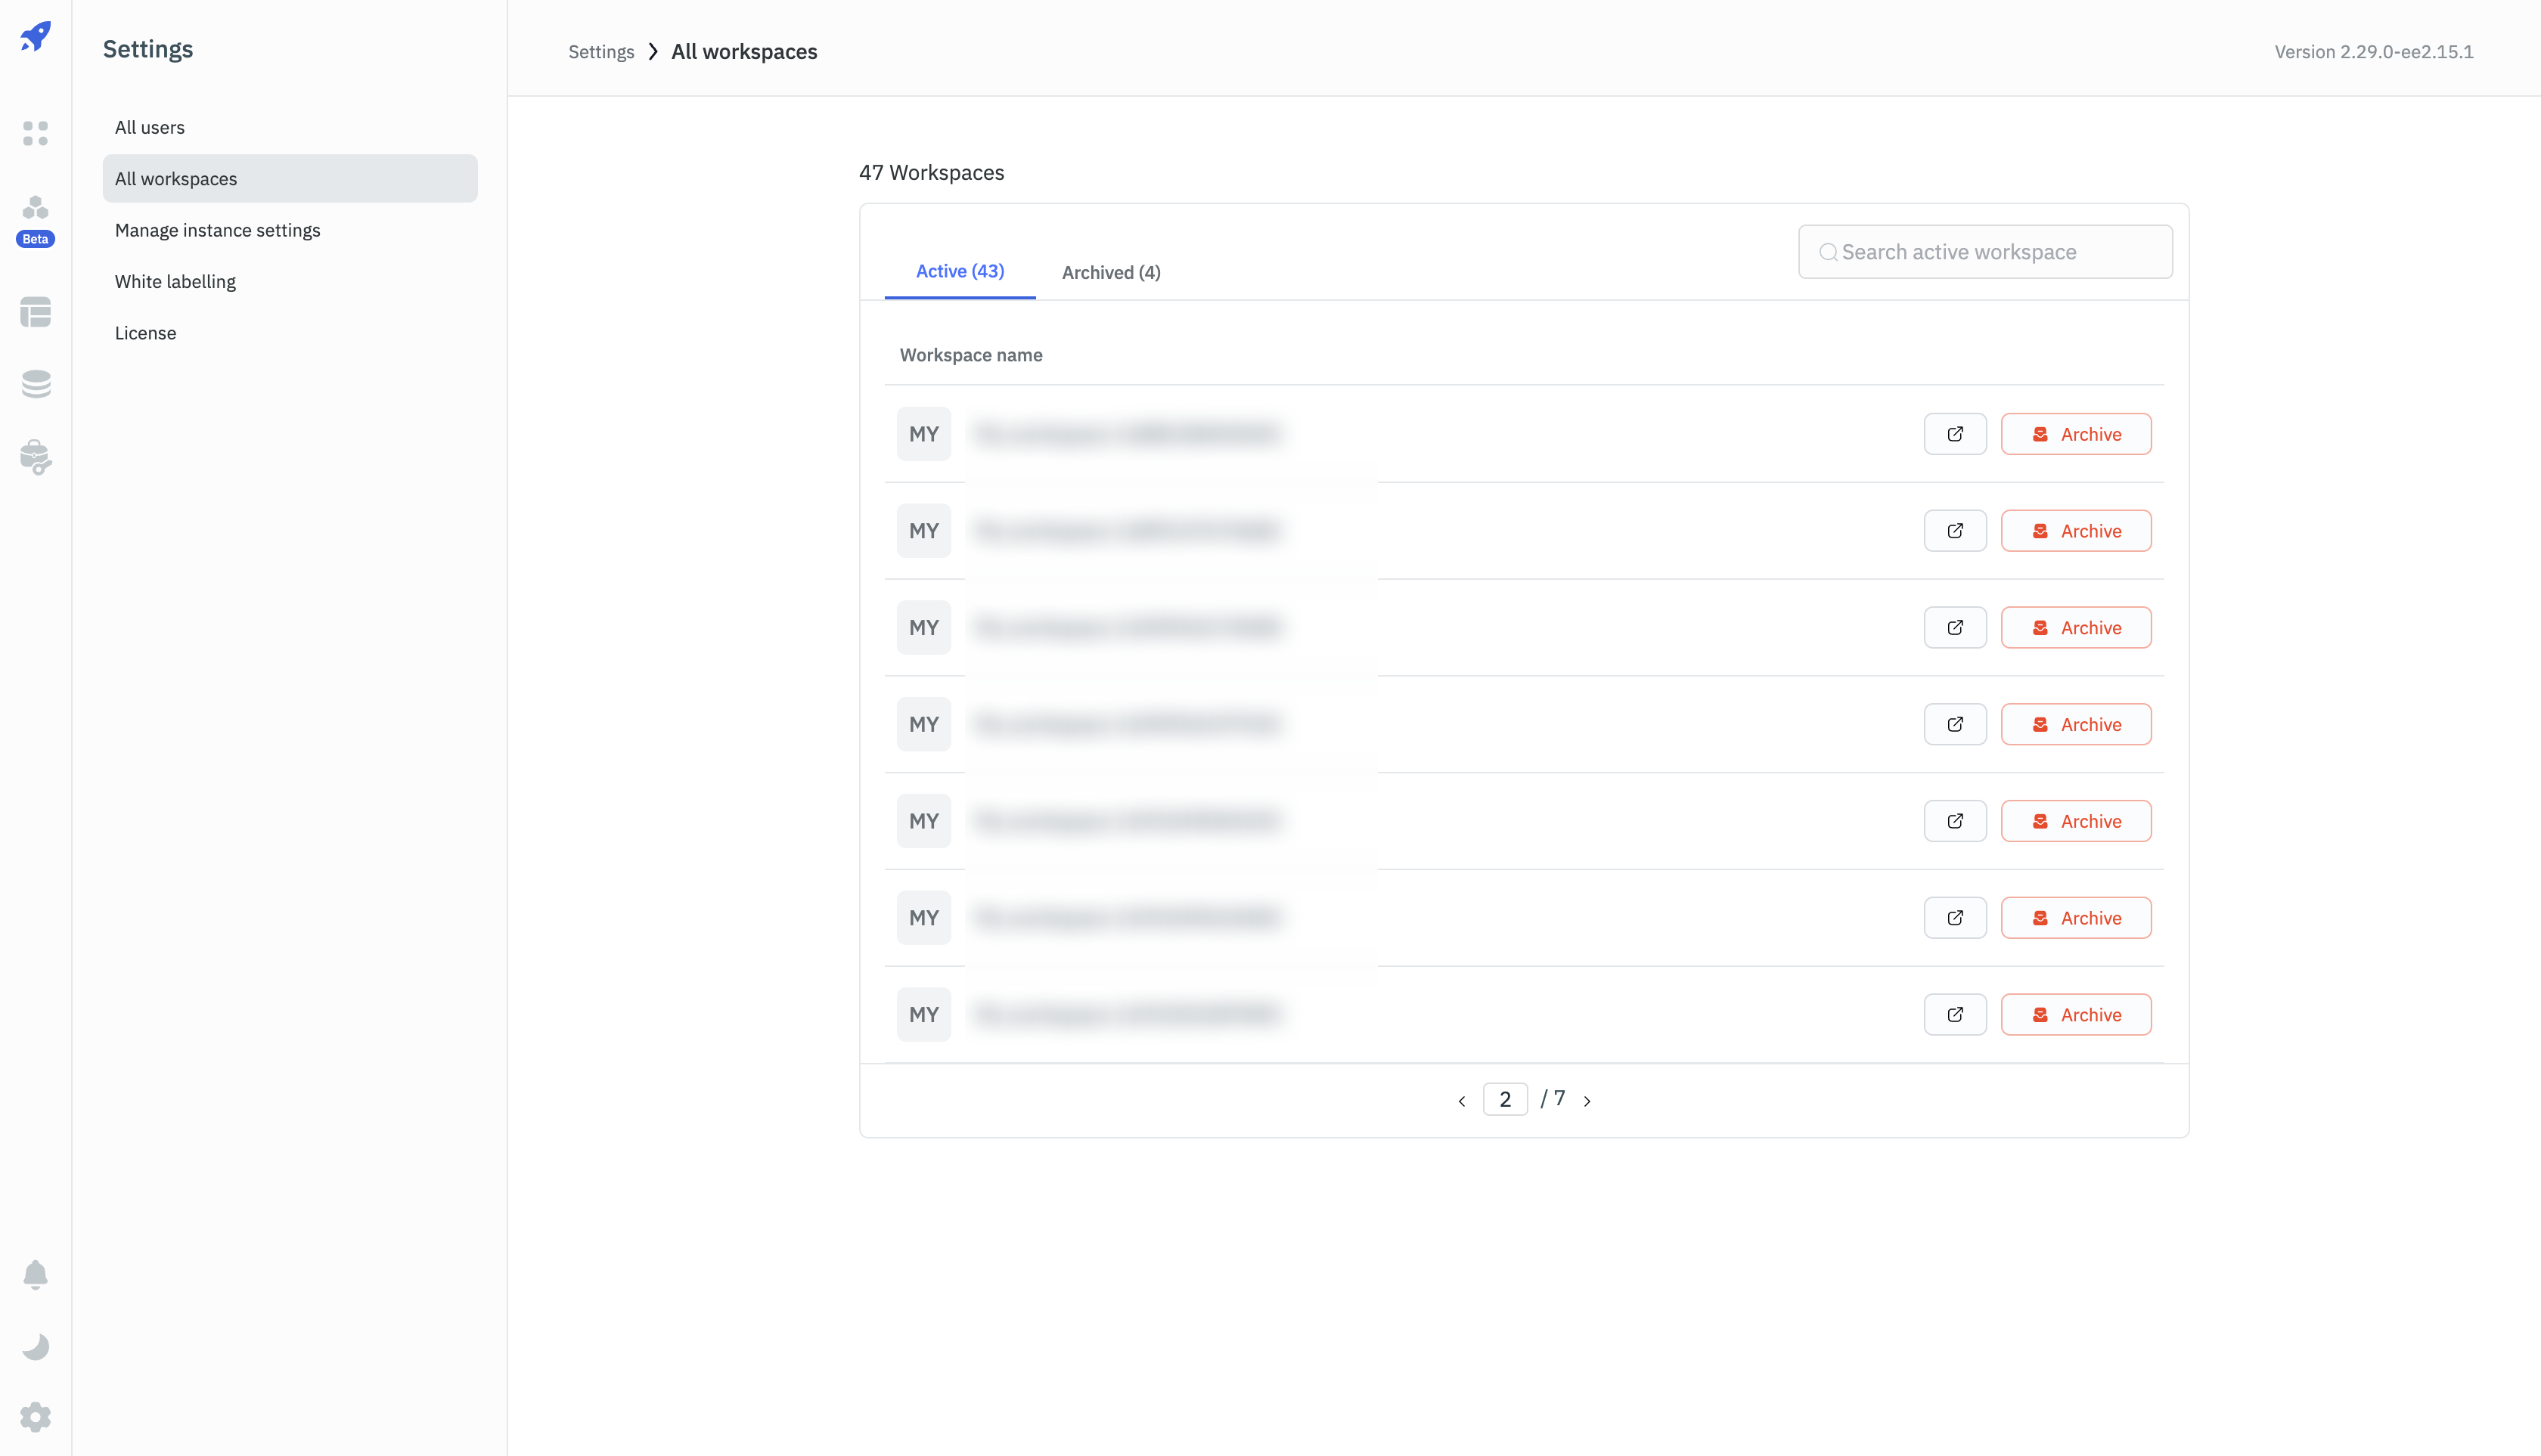Go to previous workspaces page arrow

tap(1462, 1101)
